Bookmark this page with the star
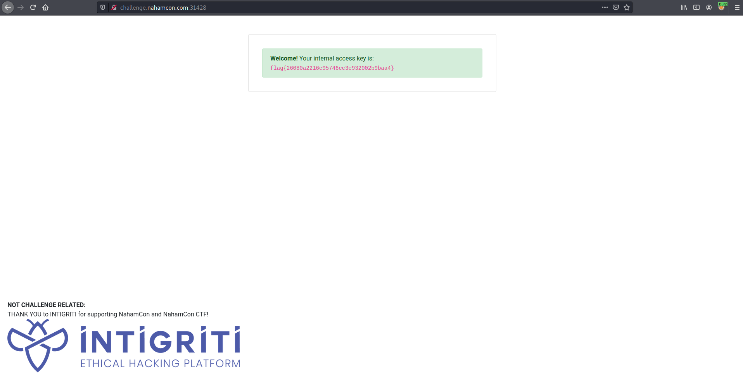Image resolution: width=743 pixels, height=380 pixels. tap(627, 7)
